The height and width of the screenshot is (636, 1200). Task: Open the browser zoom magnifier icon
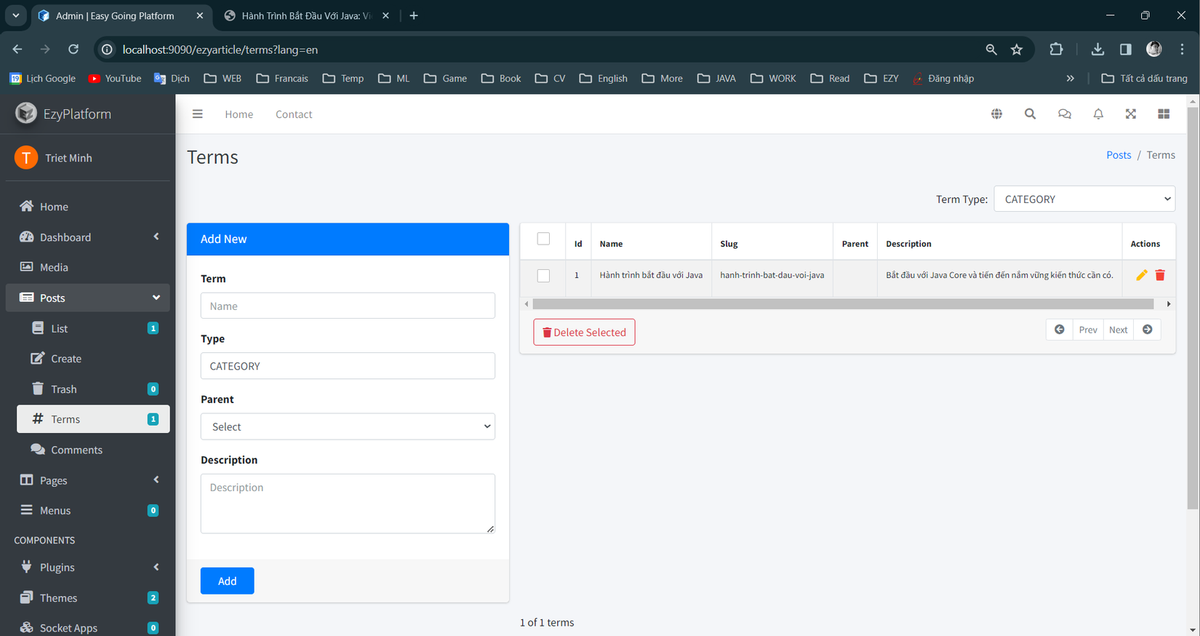(991, 49)
